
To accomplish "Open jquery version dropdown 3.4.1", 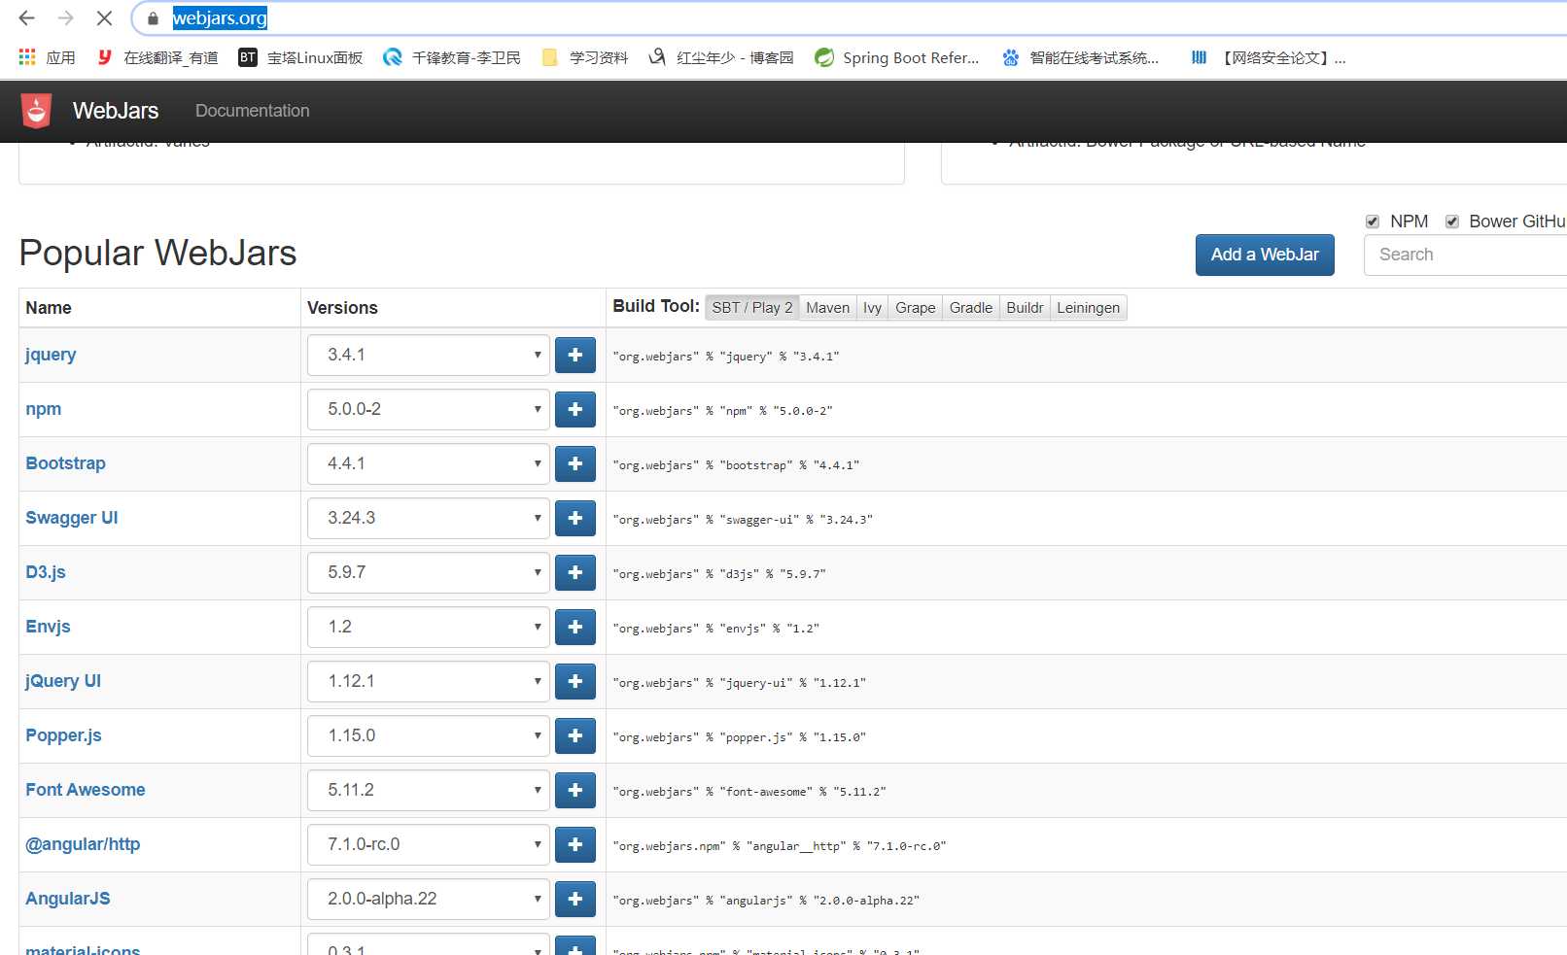I will [x=429, y=355].
